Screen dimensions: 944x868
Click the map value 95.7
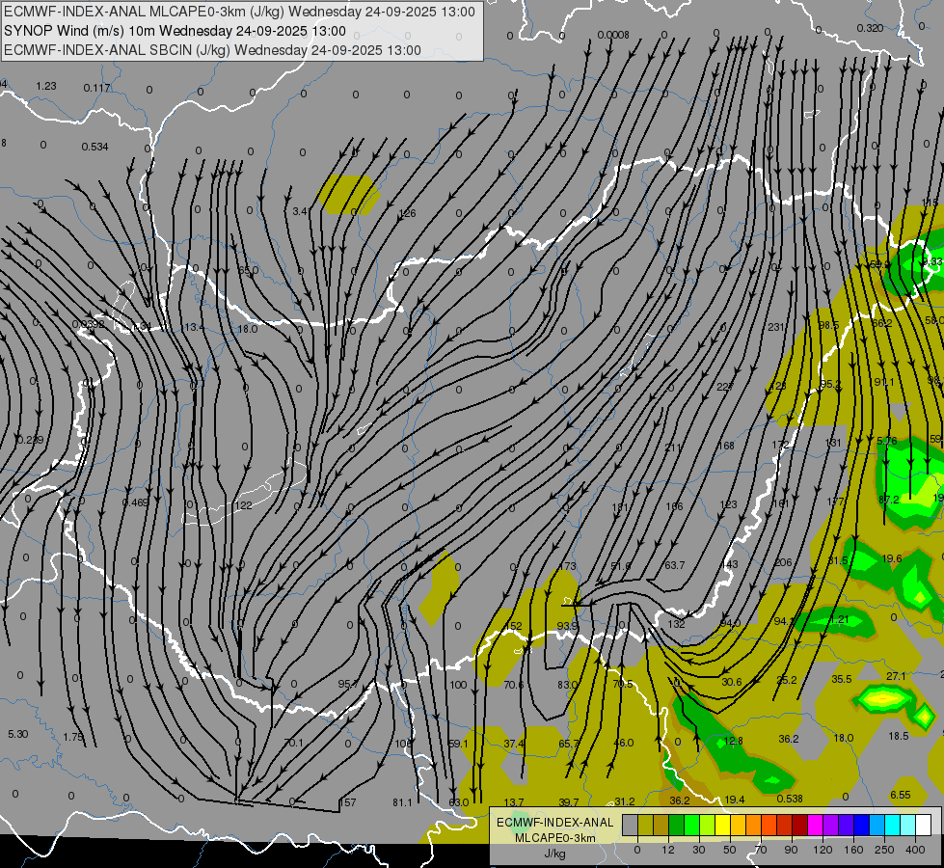click(x=348, y=685)
